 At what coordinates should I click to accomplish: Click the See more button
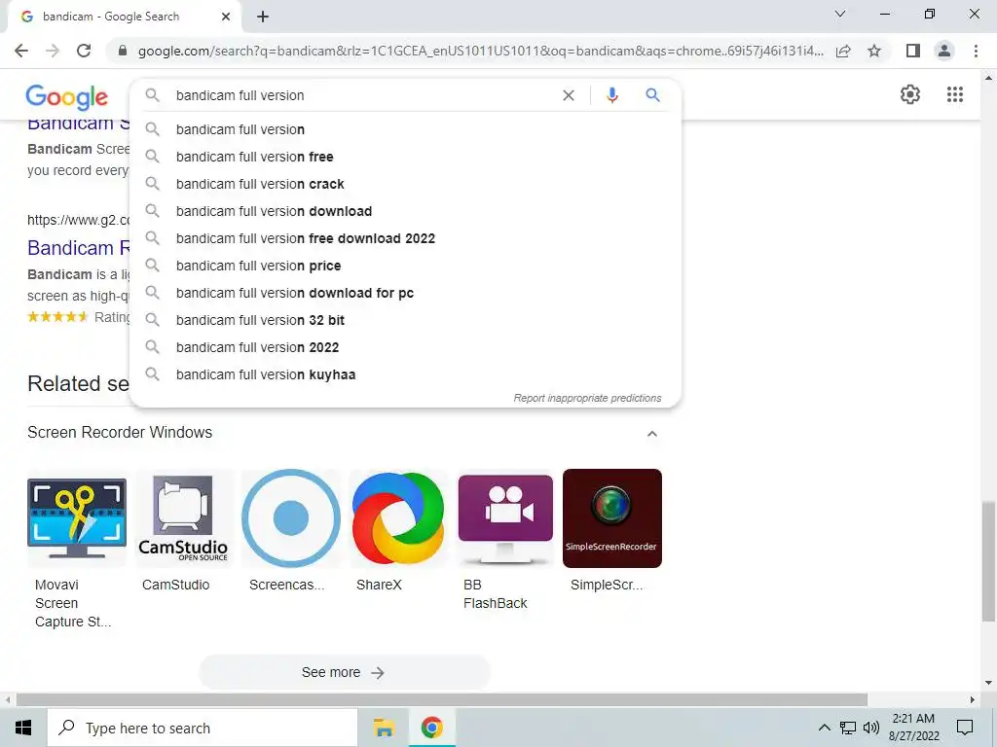click(x=344, y=672)
